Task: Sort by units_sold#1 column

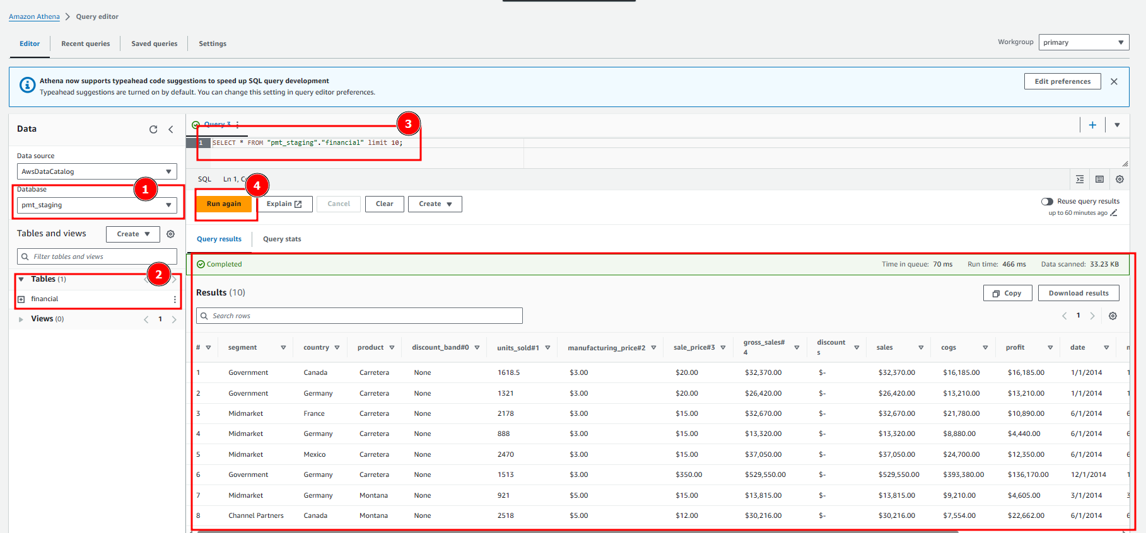Action: [547, 348]
